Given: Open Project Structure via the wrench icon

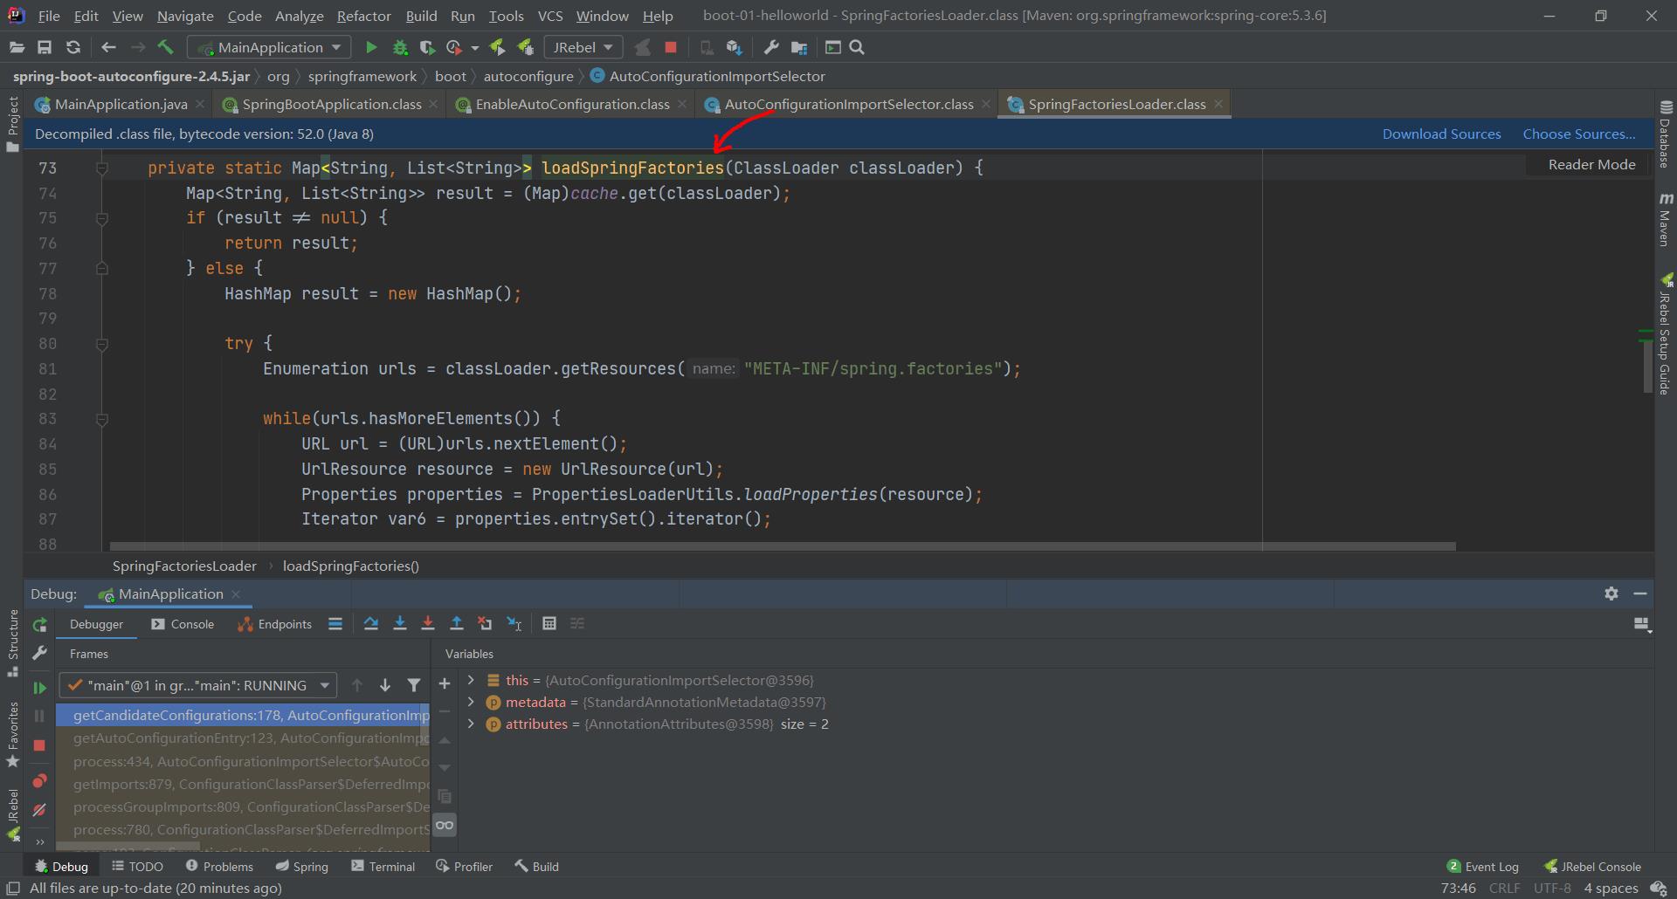Looking at the screenshot, I should [x=770, y=47].
